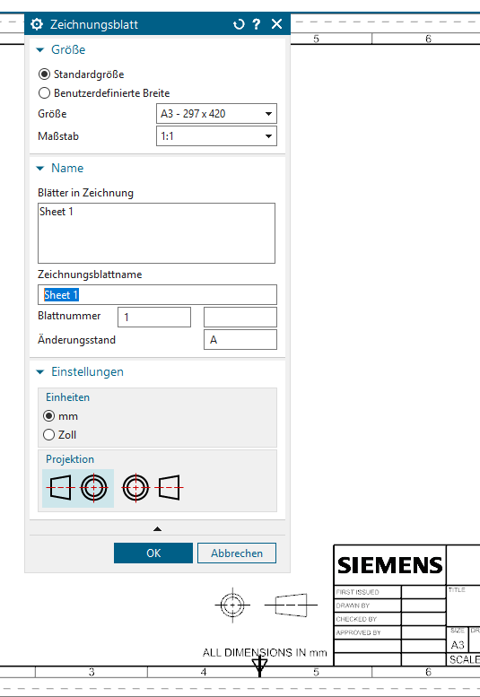Open the Maßstab 1:1 dropdown

pyautogui.click(x=216, y=136)
